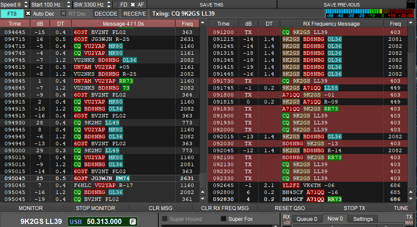This screenshot has width=417, height=227.
Task: Click the up arrow at top of RX Frequency table's scrollbar
Action: tap(410, 23)
